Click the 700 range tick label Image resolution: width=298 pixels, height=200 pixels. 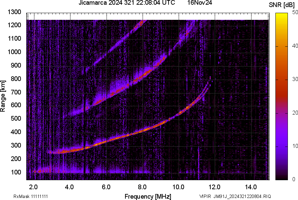pos(16,92)
